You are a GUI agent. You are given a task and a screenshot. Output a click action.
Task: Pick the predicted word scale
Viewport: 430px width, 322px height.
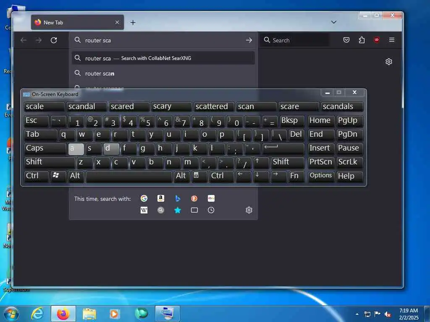(x=45, y=106)
